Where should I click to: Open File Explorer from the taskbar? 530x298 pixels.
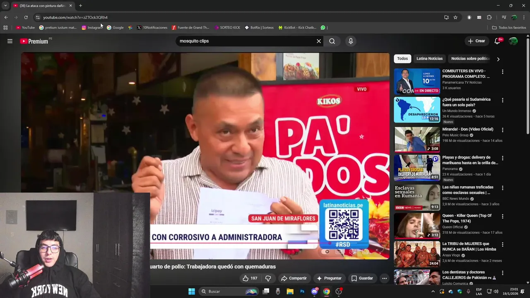tap(290, 291)
